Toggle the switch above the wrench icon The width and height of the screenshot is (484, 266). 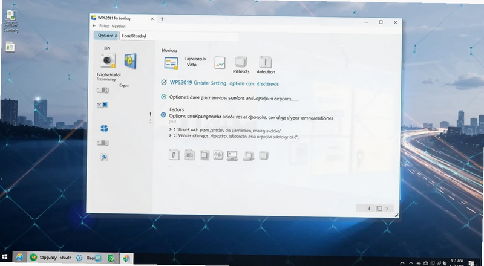pos(102,143)
